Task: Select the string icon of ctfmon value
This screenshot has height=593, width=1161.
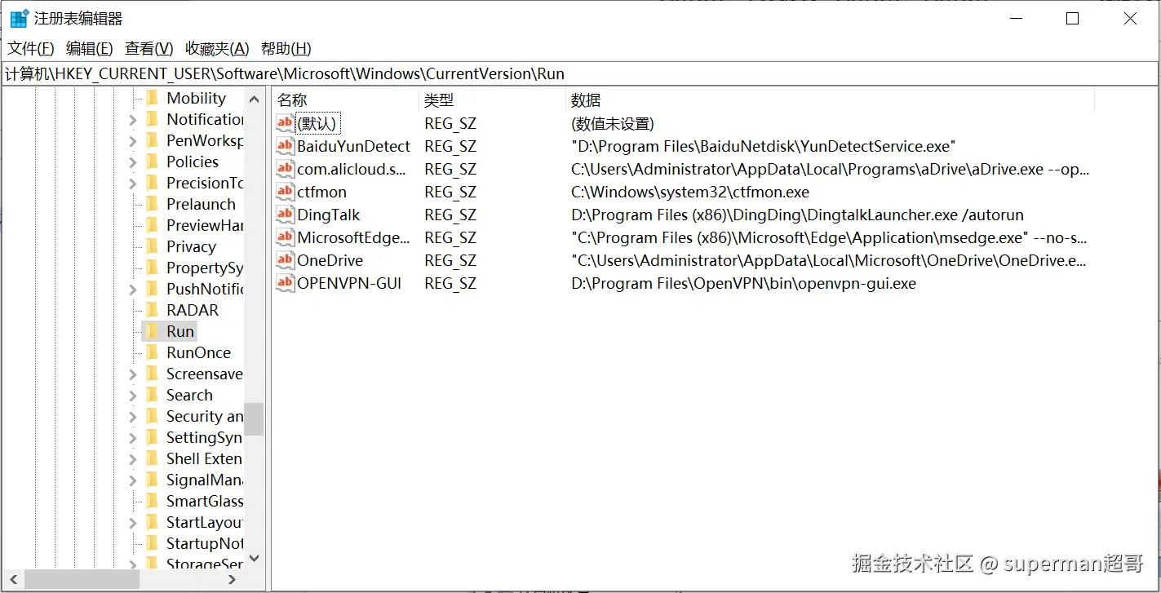Action: click(285, 192)
